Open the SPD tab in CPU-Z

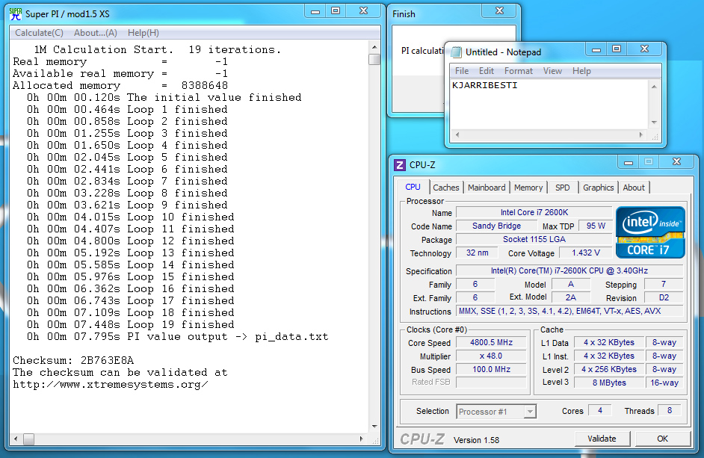[x=562, y=188]
